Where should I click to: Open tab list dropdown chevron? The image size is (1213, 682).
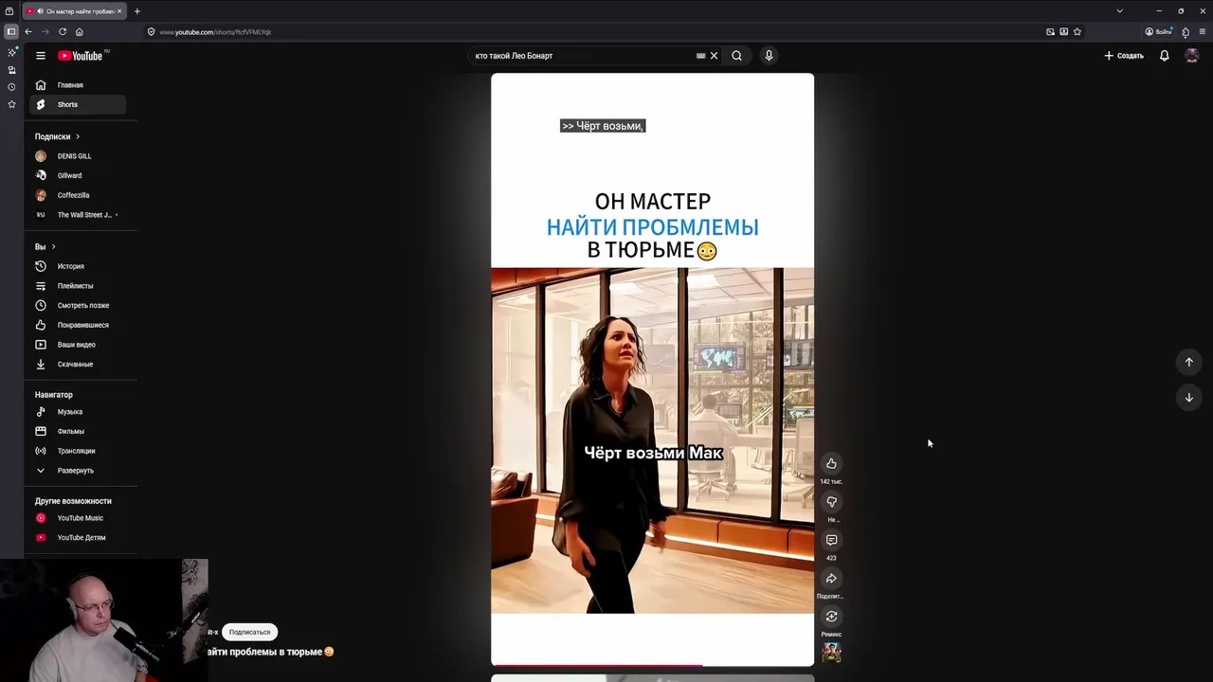pyautogui.click(x=1119, y=11)
